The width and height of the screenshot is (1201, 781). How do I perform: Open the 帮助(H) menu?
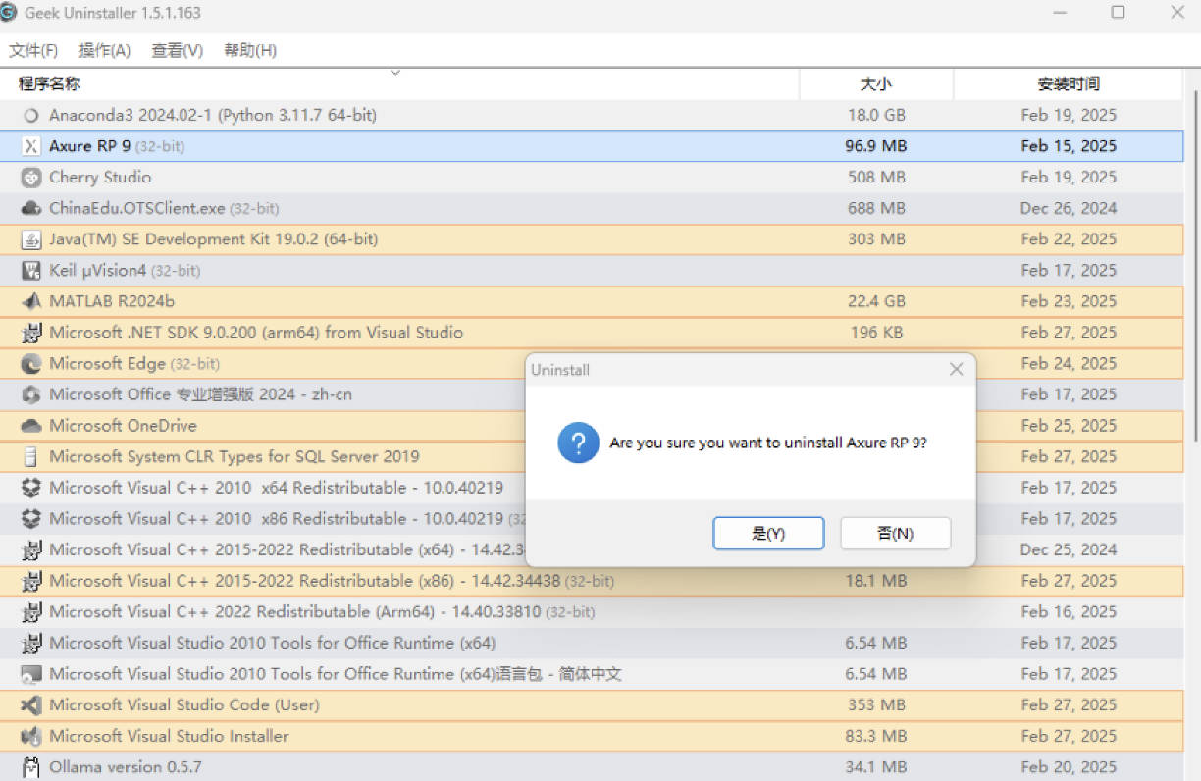click(250, 50)
